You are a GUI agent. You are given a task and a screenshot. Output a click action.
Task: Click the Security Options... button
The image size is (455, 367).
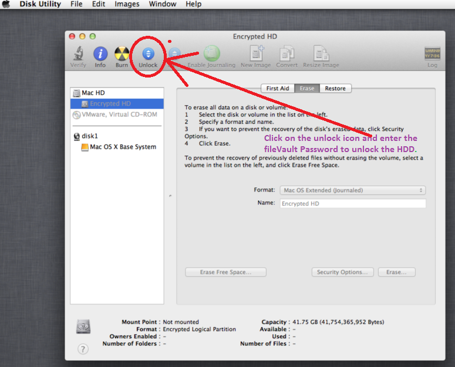[x=343, y=272]
